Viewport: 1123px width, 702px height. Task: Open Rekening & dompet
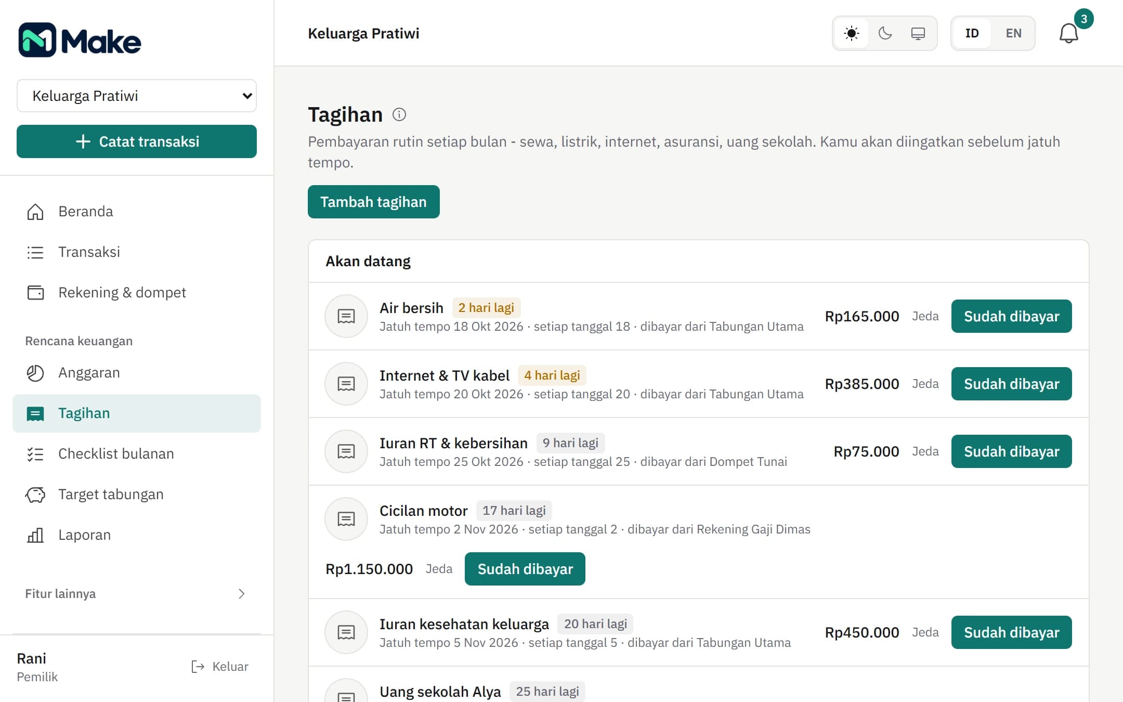coord(137,293)
